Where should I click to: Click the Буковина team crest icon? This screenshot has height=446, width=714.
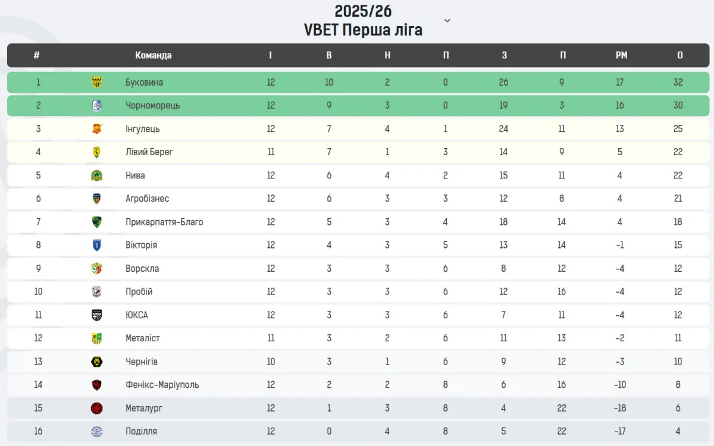coord(96,83)
